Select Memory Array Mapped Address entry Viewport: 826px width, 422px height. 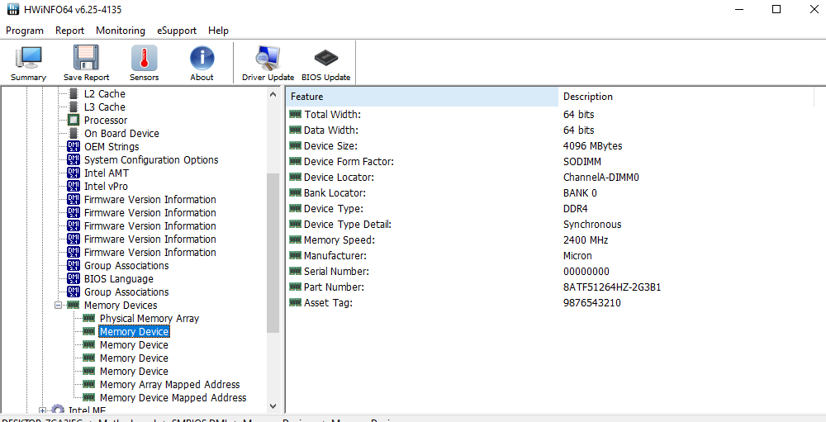tap(169, 385)
